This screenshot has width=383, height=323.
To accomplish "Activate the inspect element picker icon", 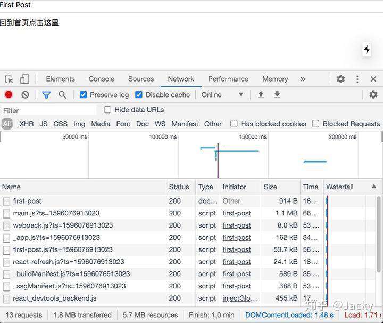I will [9, 79].
